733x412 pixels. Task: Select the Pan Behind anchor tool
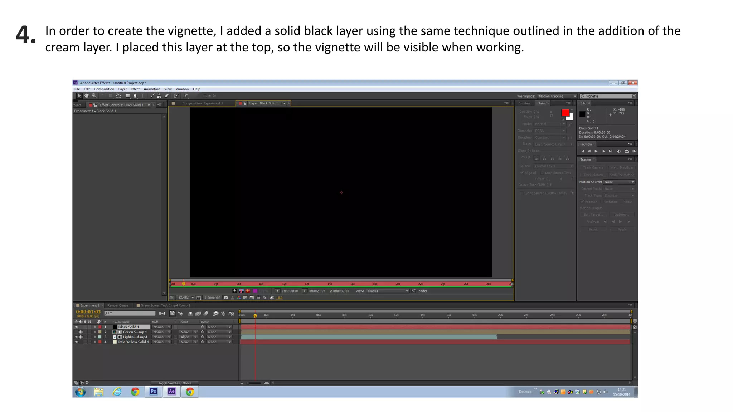point(118,96)
